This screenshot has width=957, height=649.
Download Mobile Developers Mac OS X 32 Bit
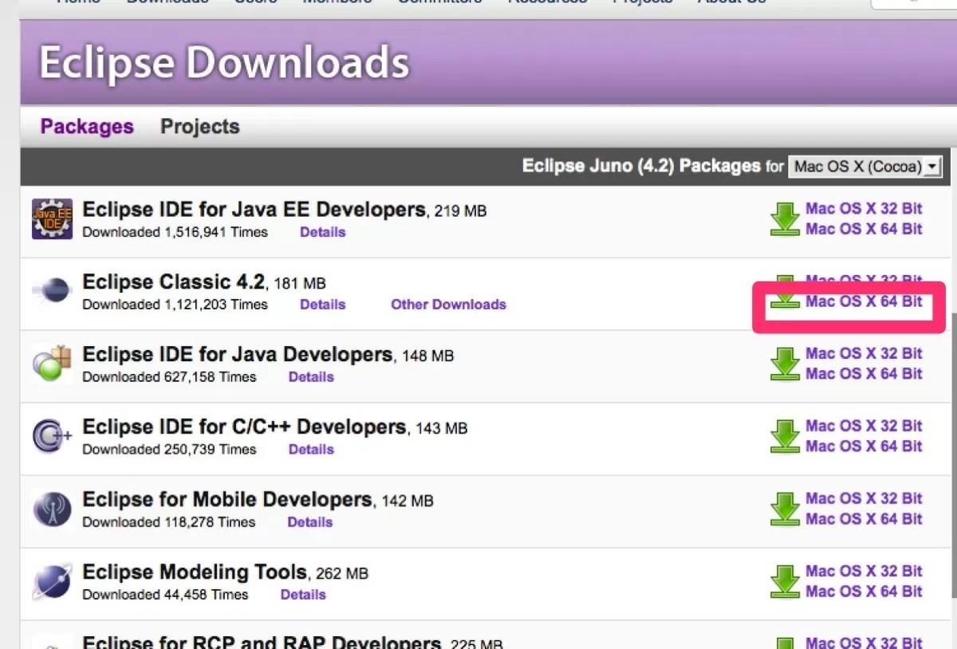(864, 499)
